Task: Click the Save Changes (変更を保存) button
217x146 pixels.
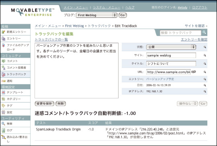Action: tap(45, 104)
